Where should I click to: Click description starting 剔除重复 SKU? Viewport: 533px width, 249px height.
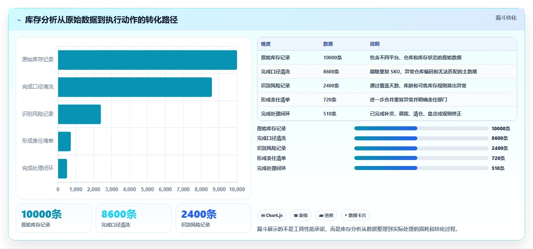coord(423,72)
